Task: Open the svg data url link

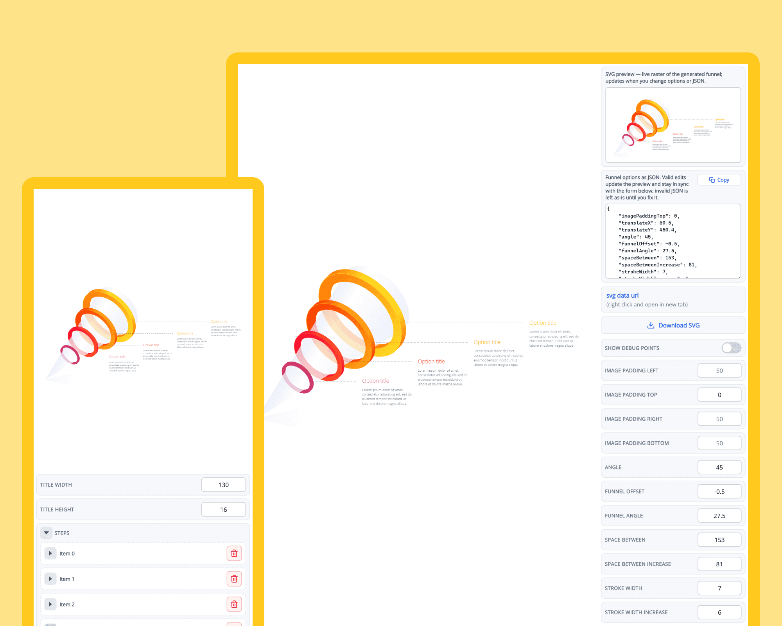Action: click(x=622, y=295)
